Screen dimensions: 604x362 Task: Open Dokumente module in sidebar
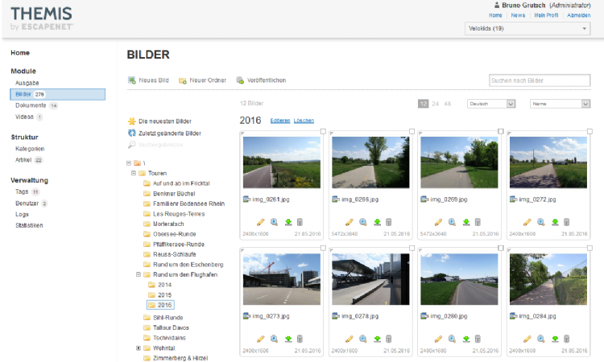click(x=31, y=105)
